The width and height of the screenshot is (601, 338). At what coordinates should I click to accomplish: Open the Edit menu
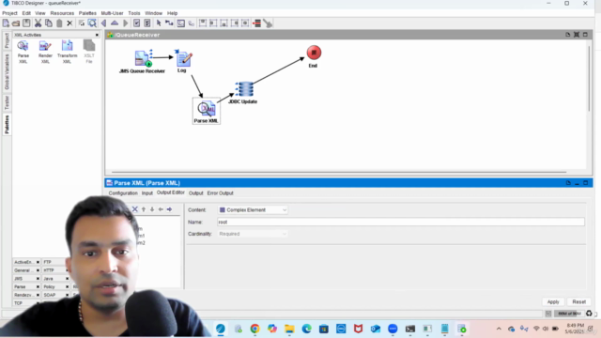26,13
